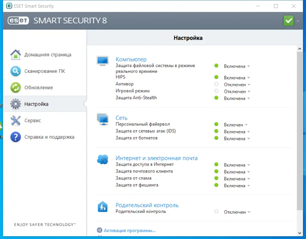Viewport: 306px width, 239px height.
Task: Click the PC scan magnifier icon
Action: coord(15,71)
